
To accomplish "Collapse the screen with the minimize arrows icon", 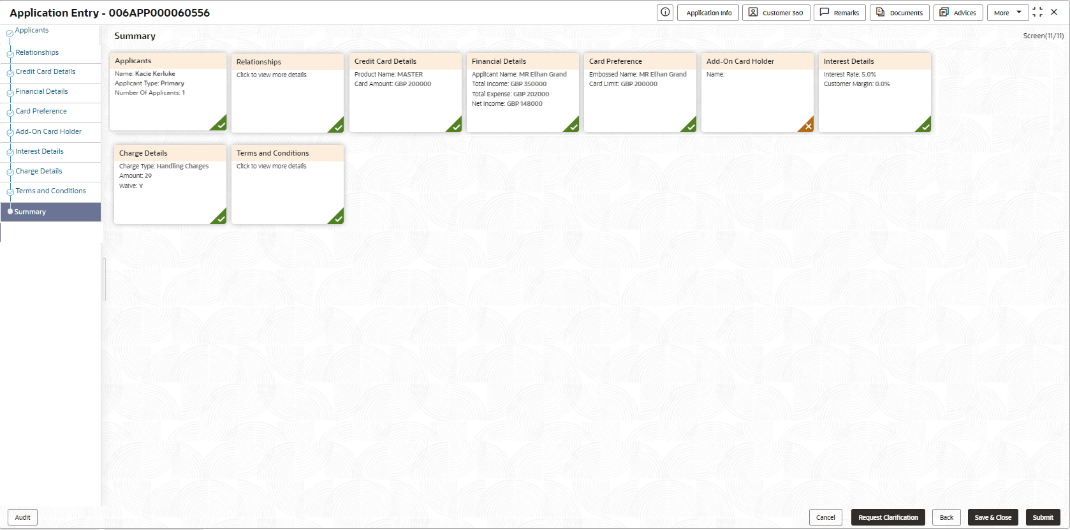I will 1037,12.
